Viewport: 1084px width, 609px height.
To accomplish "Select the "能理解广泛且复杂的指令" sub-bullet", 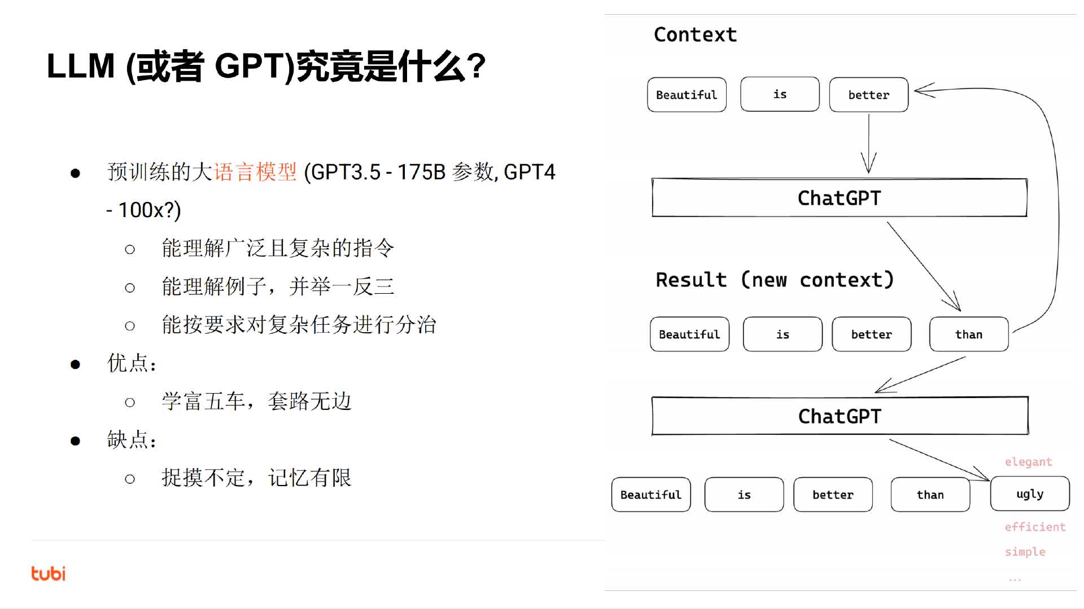I will coord(278,248).
